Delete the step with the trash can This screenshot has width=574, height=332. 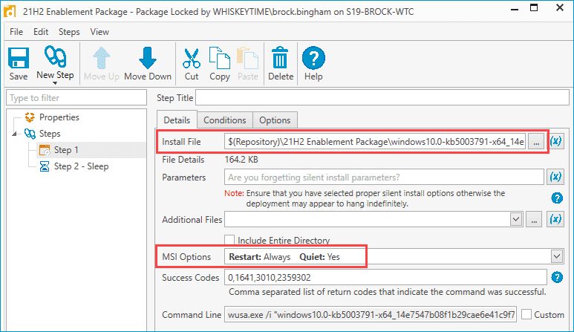[281, 63]
